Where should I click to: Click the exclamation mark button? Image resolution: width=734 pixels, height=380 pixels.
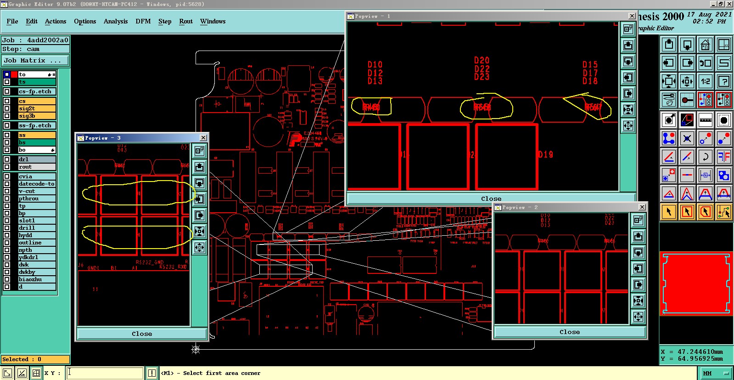(152, 373)
